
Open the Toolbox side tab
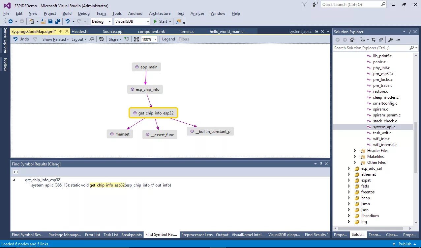5,64
